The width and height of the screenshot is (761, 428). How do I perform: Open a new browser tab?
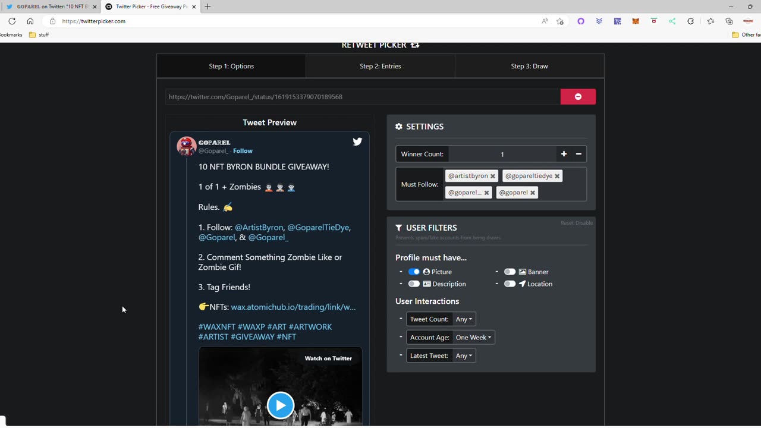207,7
